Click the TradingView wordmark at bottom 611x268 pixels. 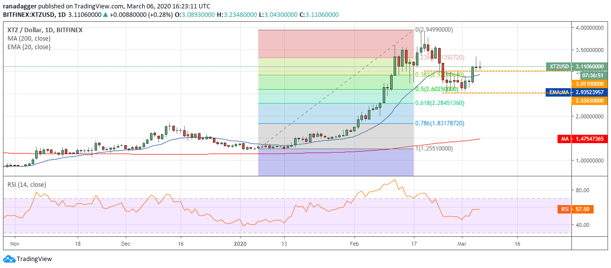tap(34, 259)
